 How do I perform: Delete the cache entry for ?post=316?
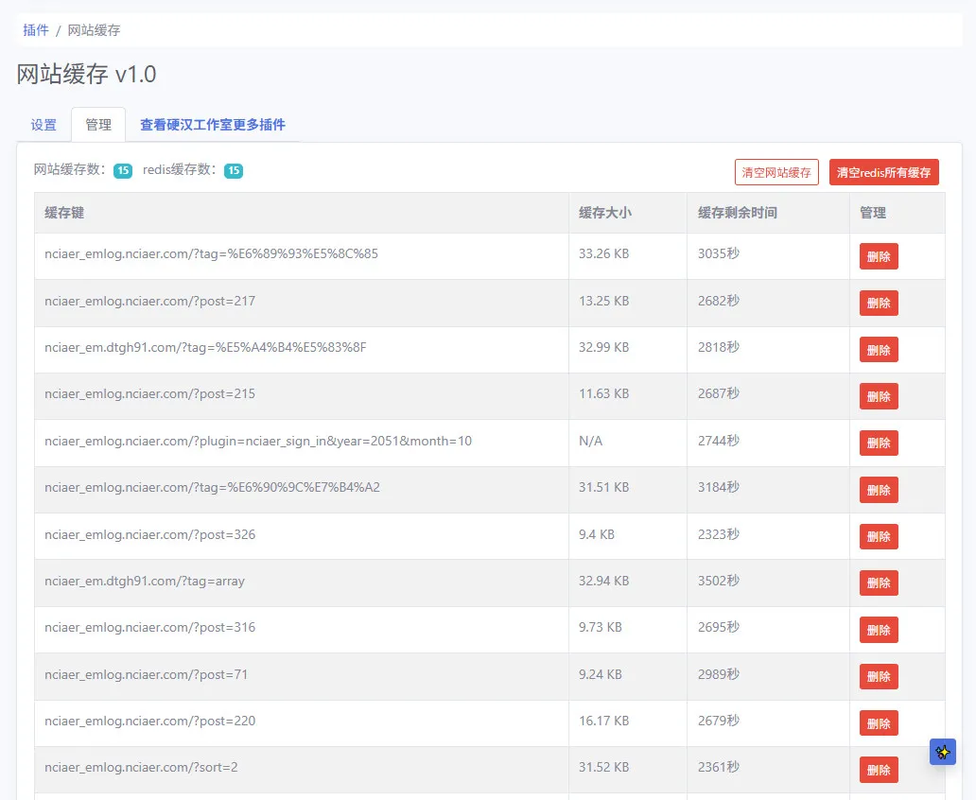(879, 630)
